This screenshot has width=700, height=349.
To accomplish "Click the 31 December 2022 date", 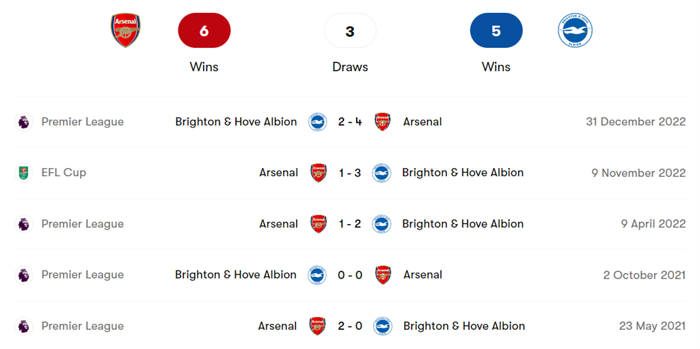I will (636, 122).
